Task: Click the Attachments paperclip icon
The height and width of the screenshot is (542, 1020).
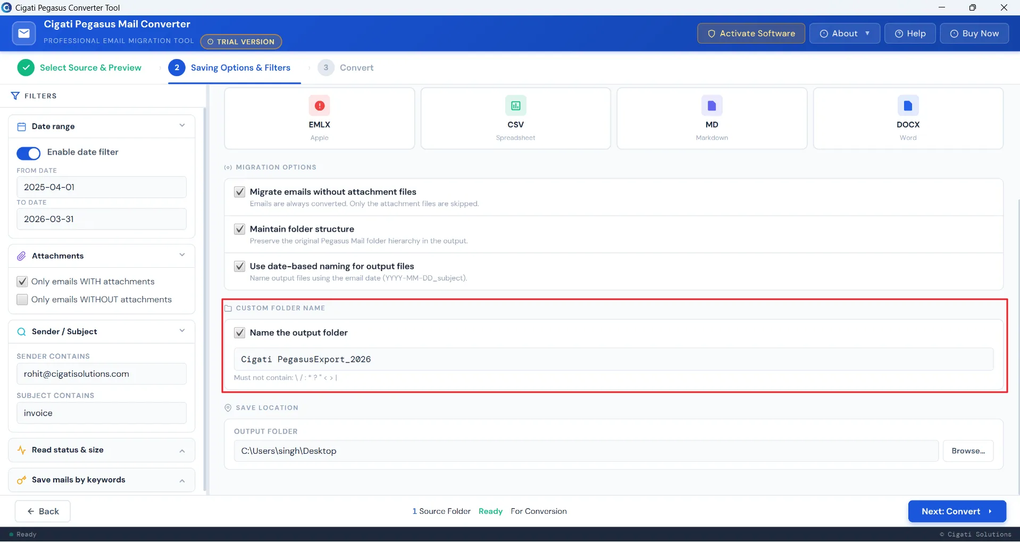Action: [22, 256]
